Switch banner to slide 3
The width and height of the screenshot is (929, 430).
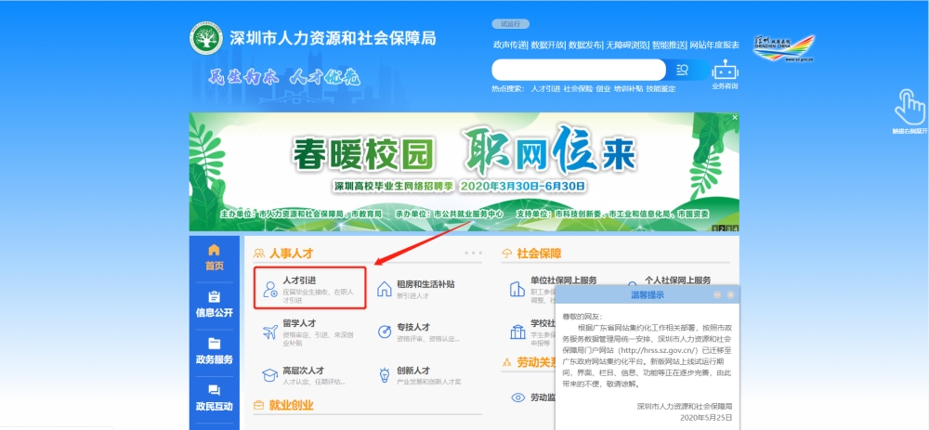[728, 228]
